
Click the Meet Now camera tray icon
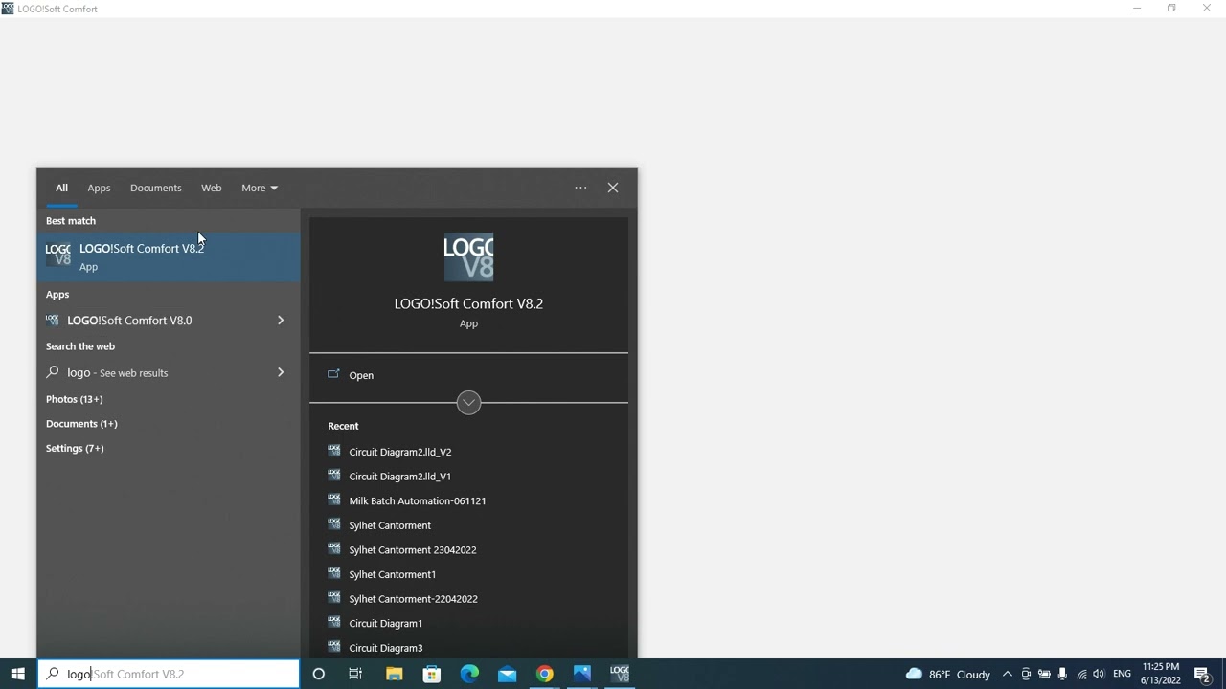coord(1026,674)
